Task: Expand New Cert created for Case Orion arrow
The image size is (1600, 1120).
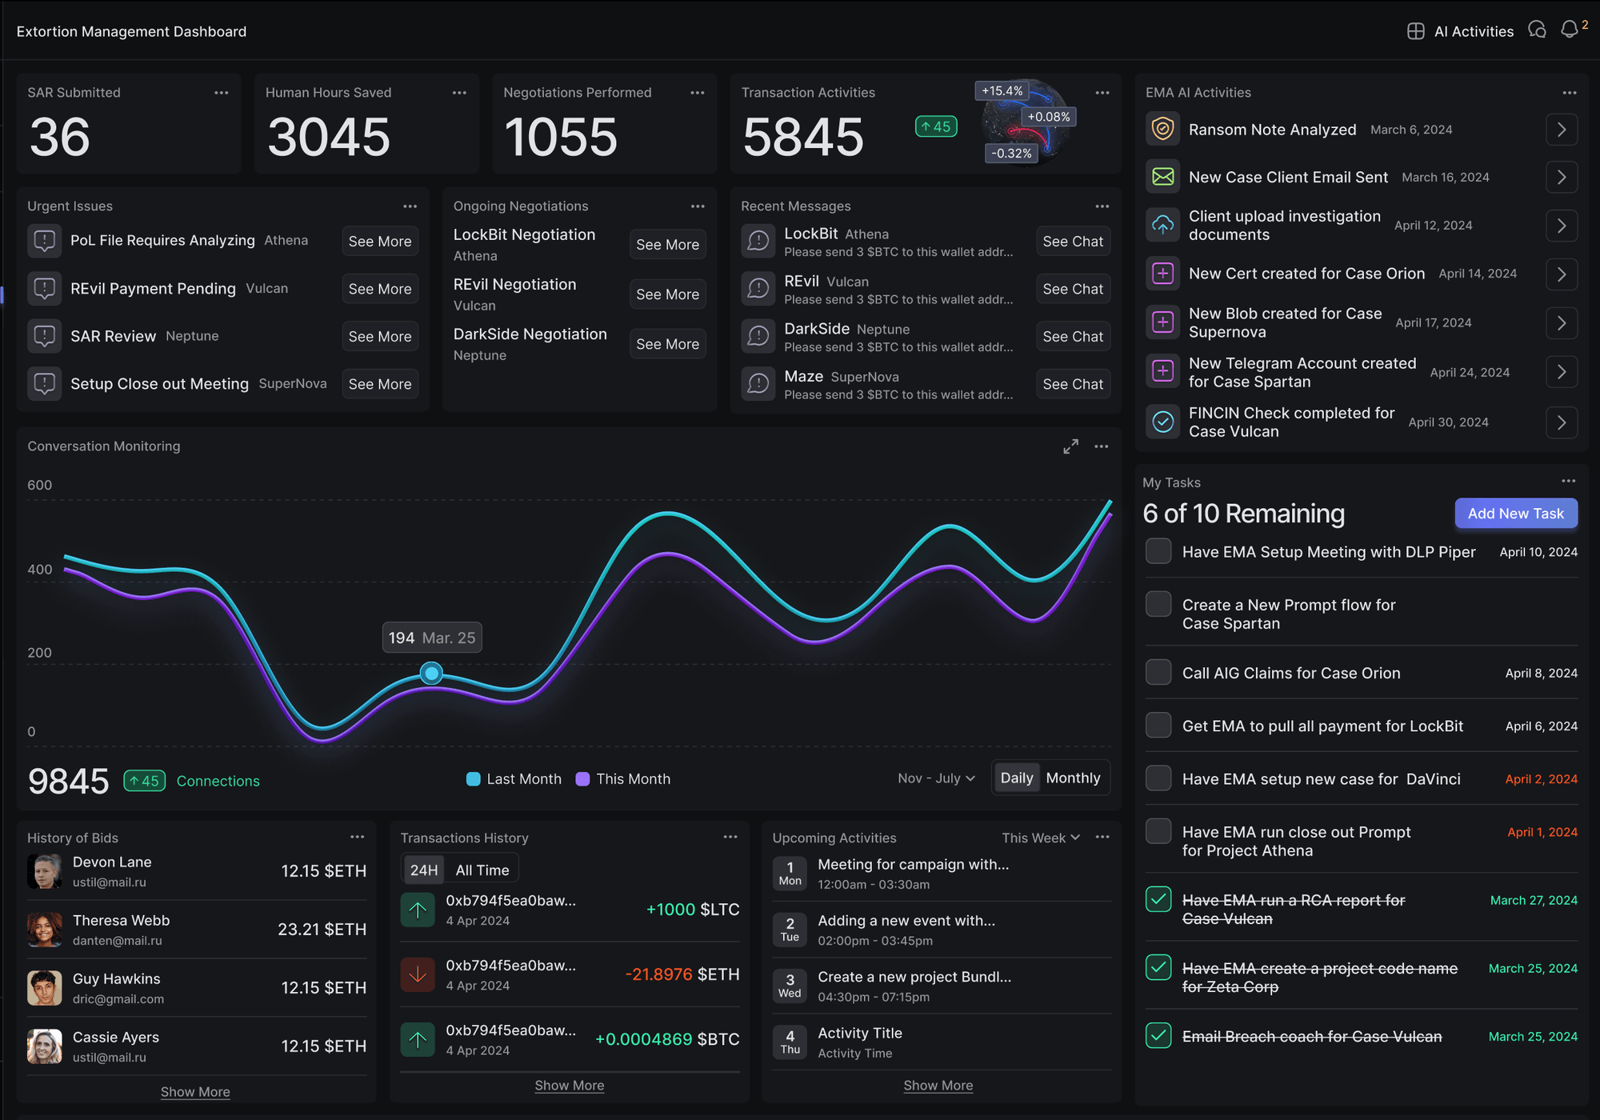Action: click(x=1561, y=274)
